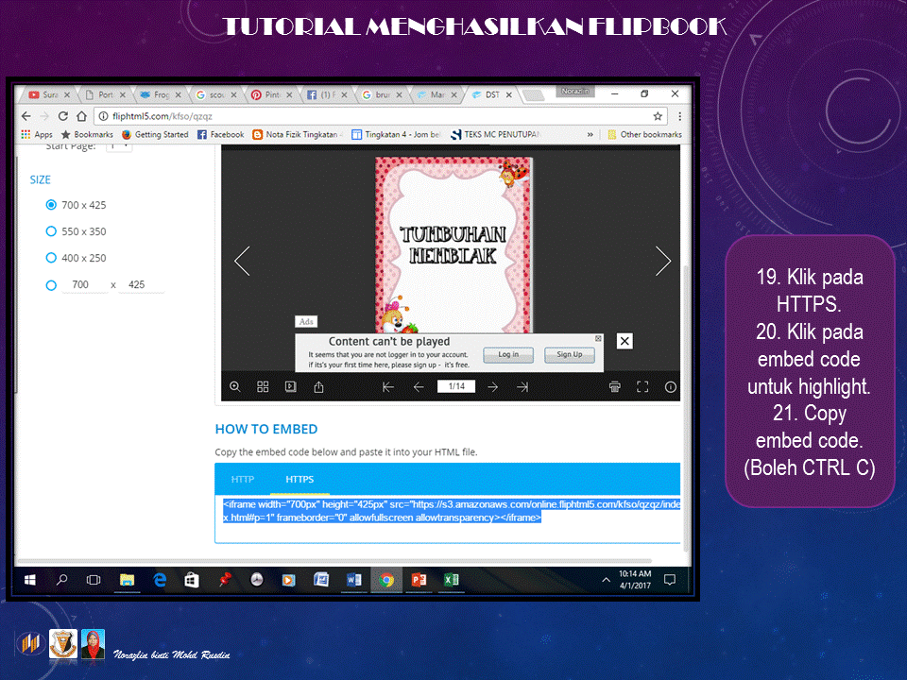Open Microsoft Edge from the taskbar

(160, 580)
